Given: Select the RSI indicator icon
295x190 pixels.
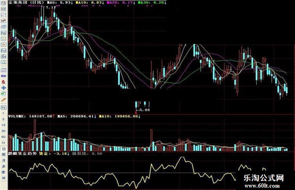Looking at the screenshot, I should 3,76.
